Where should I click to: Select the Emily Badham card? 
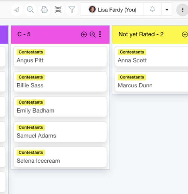tap(60, 107)
